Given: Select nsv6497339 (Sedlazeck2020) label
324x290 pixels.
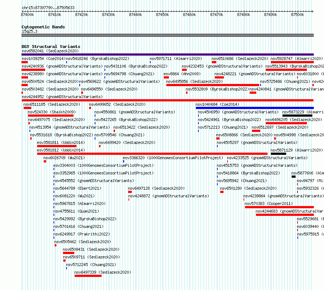Looking at the screenshot, I should [103, 272].
